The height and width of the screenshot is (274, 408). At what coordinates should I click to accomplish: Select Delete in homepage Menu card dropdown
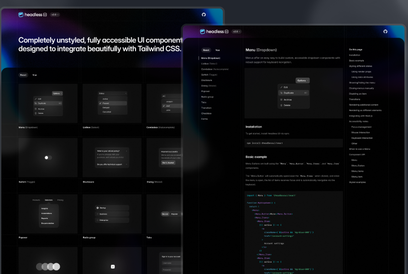pyautogui.click(x=48, y=113)
